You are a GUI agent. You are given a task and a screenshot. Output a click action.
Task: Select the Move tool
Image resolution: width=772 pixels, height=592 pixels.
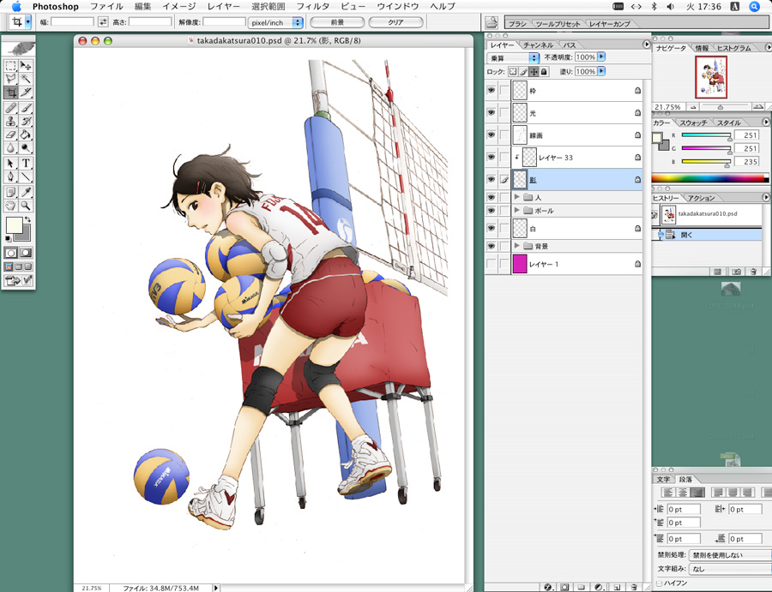pos(26,66)
